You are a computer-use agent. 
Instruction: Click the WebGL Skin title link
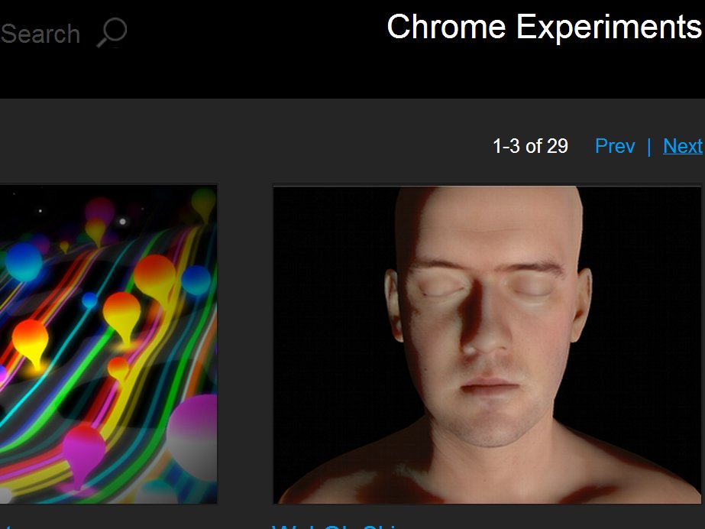pos(336,526)
